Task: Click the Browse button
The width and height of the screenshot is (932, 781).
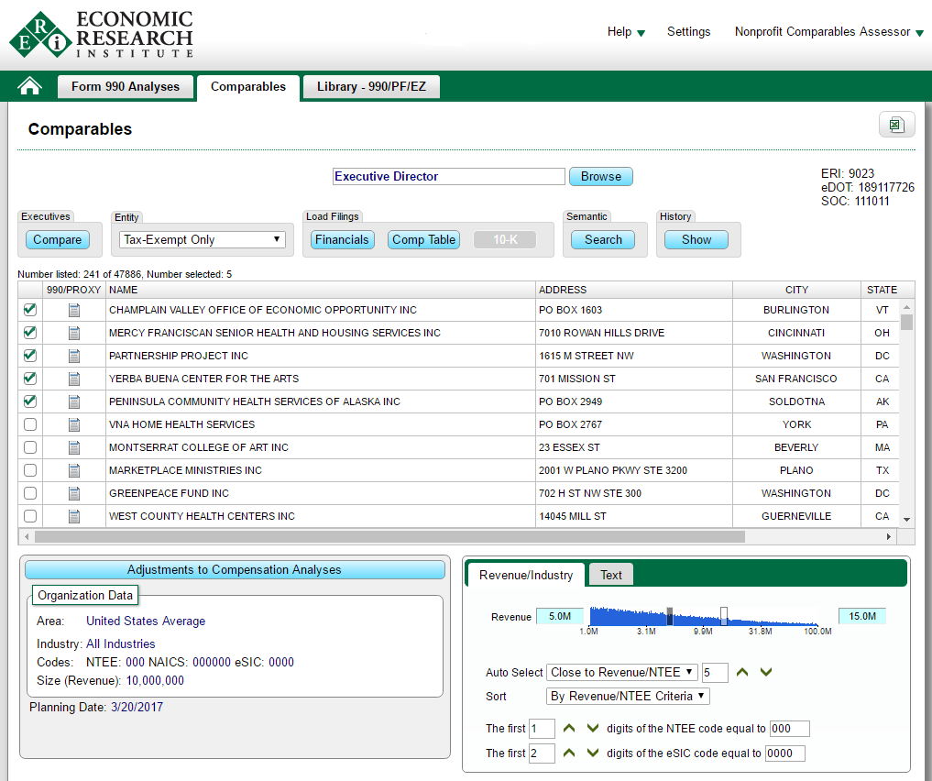Action: coord(600,177)
